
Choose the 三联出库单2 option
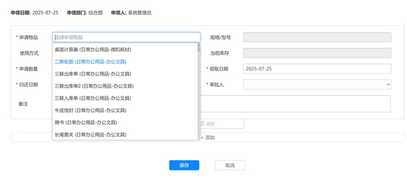click(94, 86)
